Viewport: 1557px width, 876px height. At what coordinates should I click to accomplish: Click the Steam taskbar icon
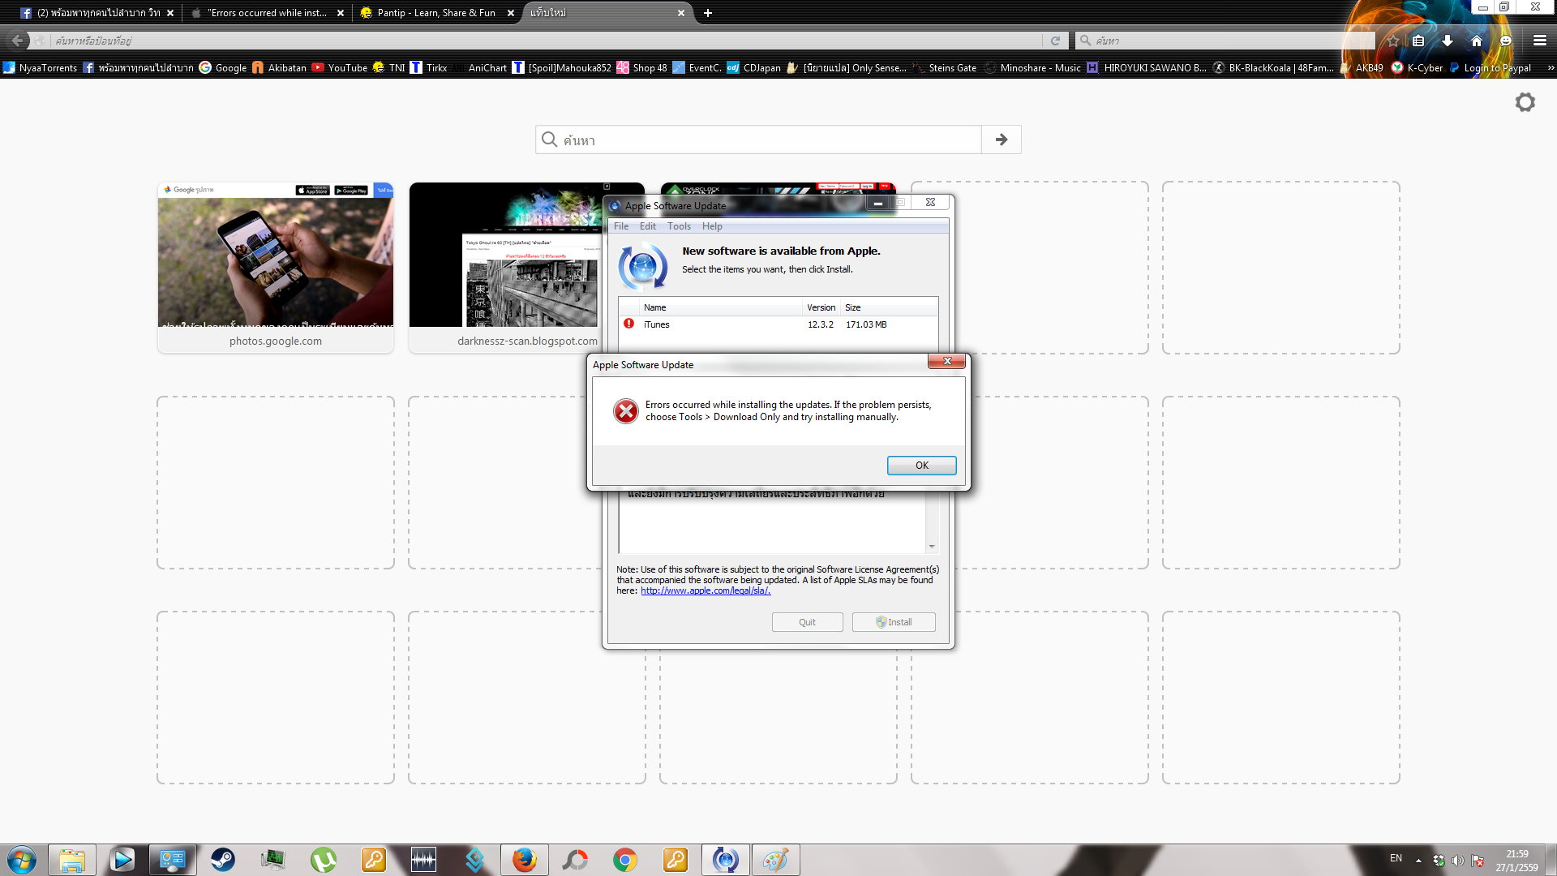(x=223, y=859)
